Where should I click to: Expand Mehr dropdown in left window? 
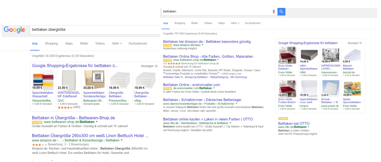(x=117, y=43)
